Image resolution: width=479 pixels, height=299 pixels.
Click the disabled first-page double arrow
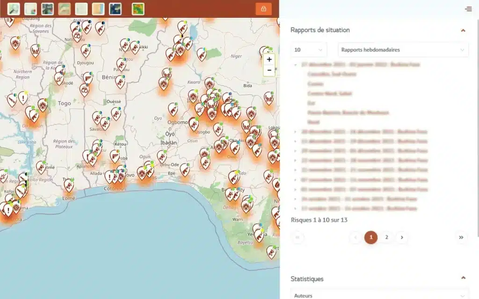click(297, 237)
